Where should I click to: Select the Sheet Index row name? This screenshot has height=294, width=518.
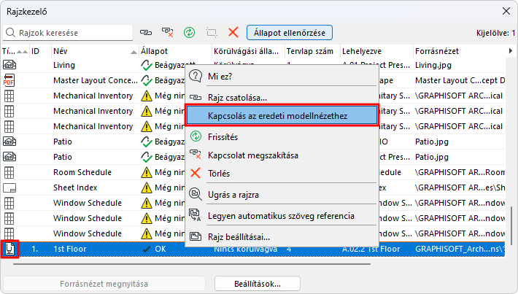[75, 187]
